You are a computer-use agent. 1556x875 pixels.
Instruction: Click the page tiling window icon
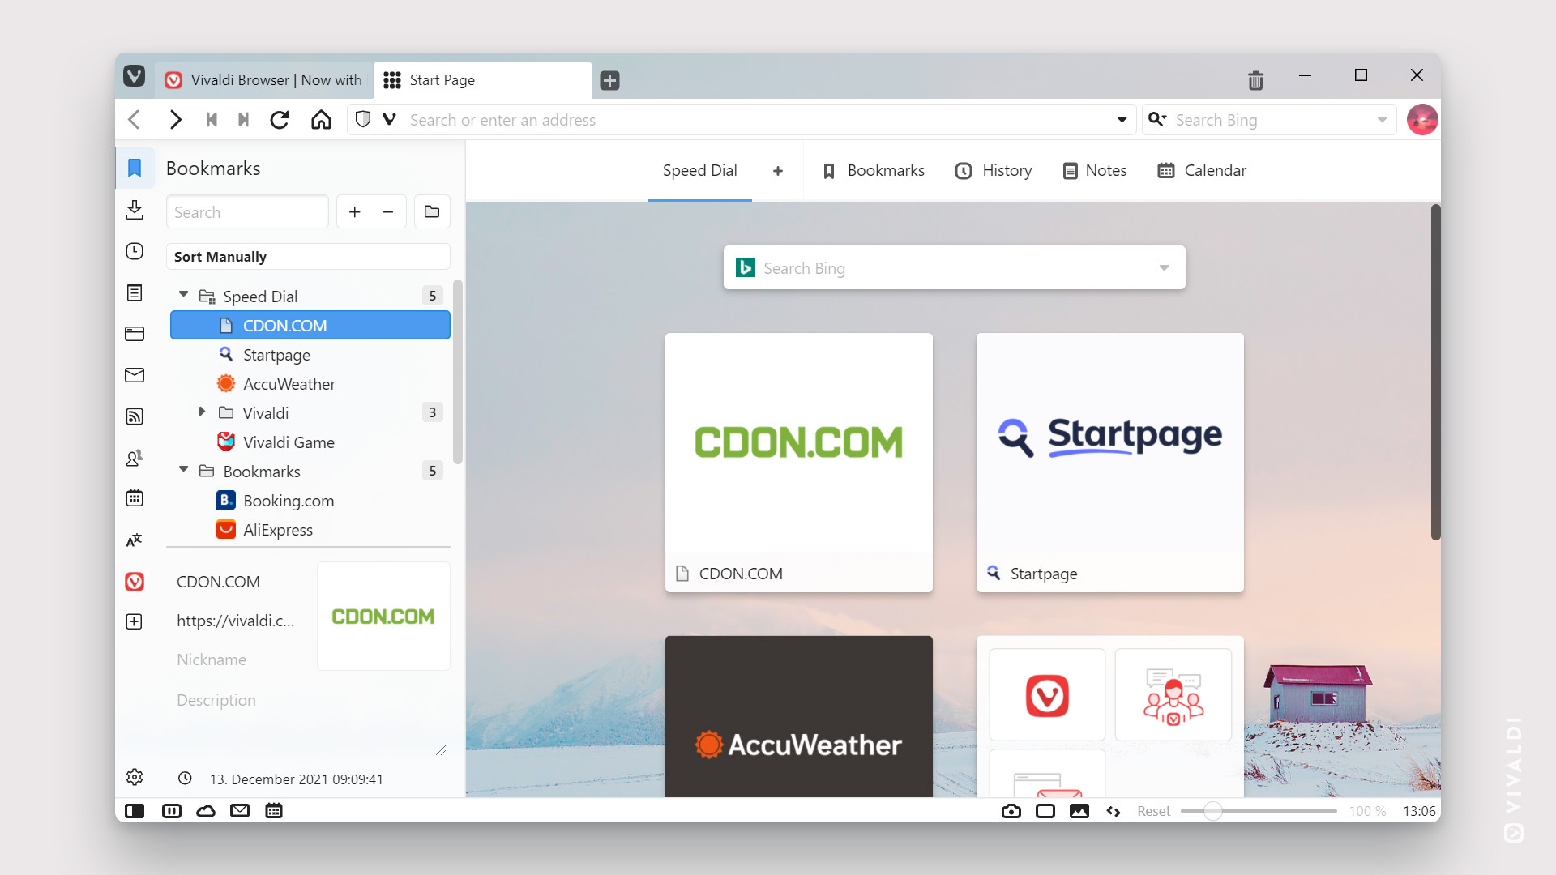1045,811
